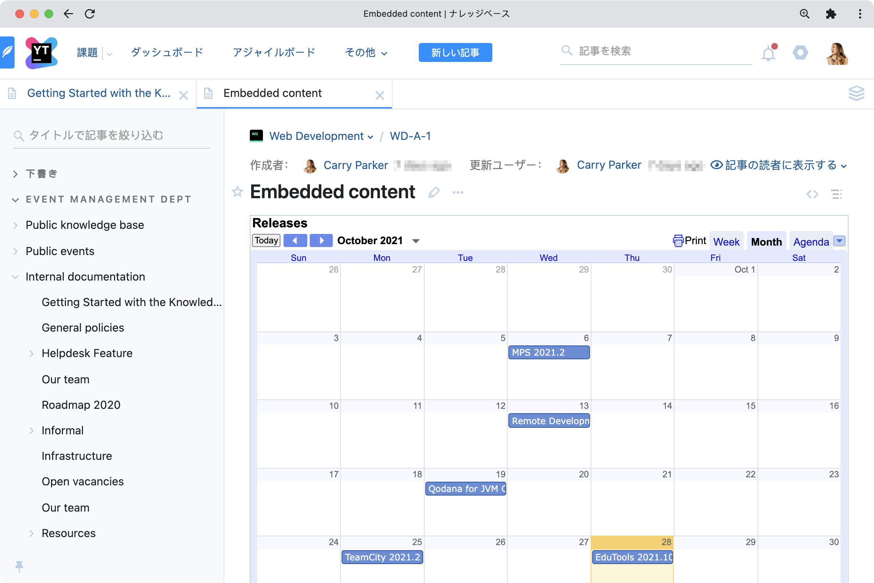The height and width of the screenshot is (583, 874).
Task: Go back with browser arrow
Action: pyautogui.click(x=68, y=14)
